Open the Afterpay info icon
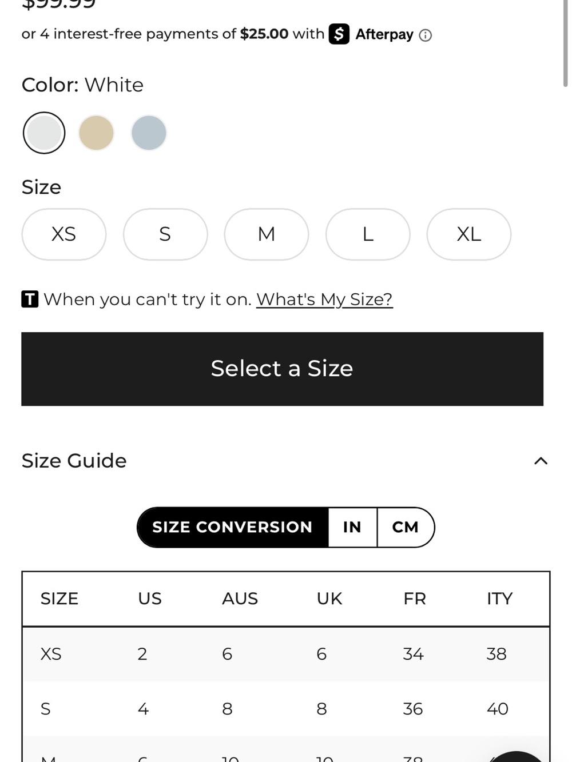The image size is (572, 762). 425,35
